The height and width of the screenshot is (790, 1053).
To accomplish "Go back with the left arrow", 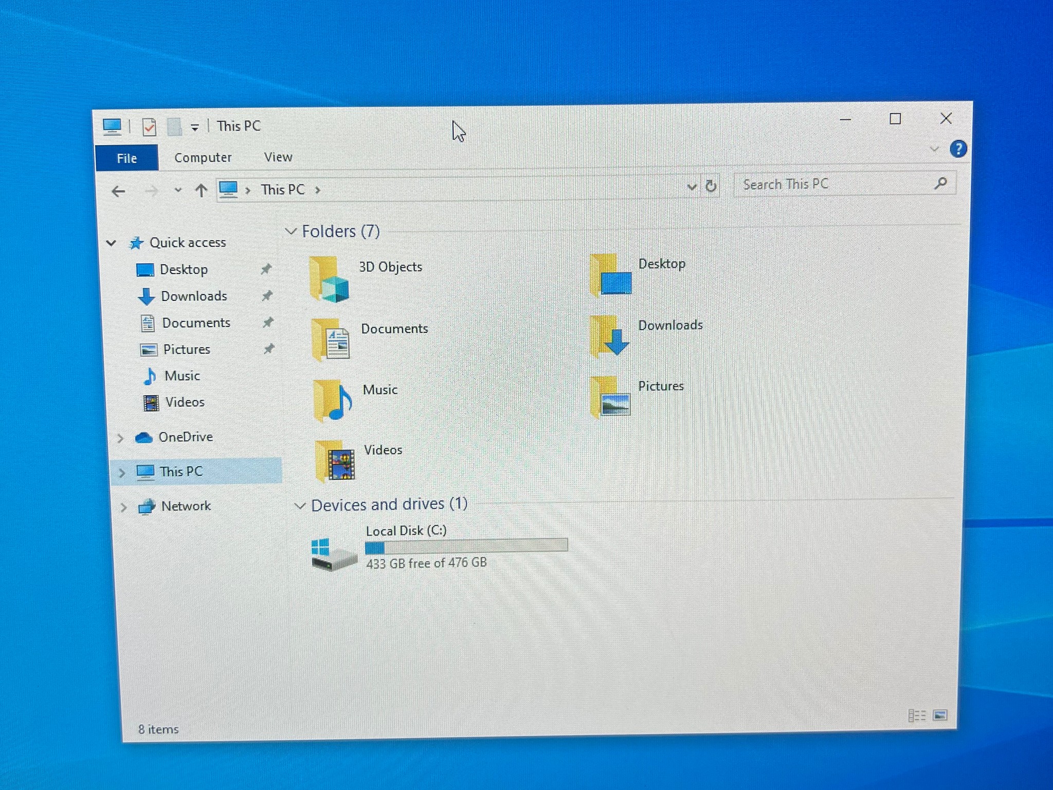I will coord(118,192).
